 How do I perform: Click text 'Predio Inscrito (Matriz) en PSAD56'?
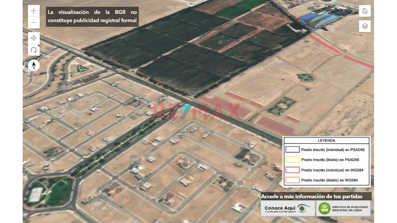330,160
